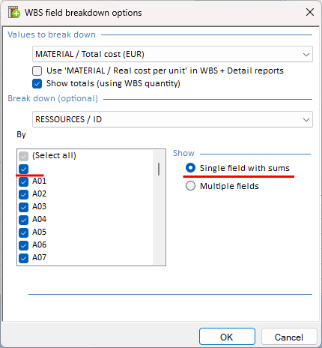Screen dimensions: 322x348
Task: Close the WBS field breakdown options dialog
Action: (x=310, y=12)
